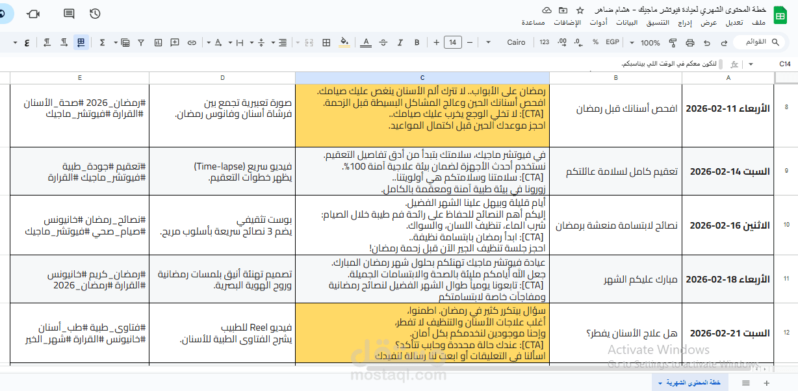Open الإضافات menu
Screen dimensions: 798x391
click(567, 23)
